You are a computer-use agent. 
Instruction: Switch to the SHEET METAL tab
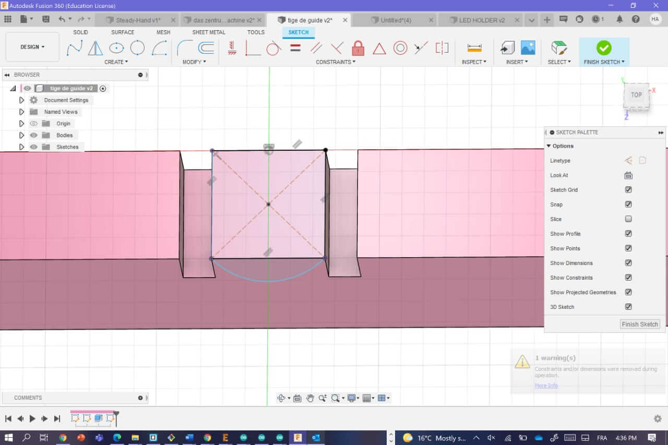click(209, 32)
